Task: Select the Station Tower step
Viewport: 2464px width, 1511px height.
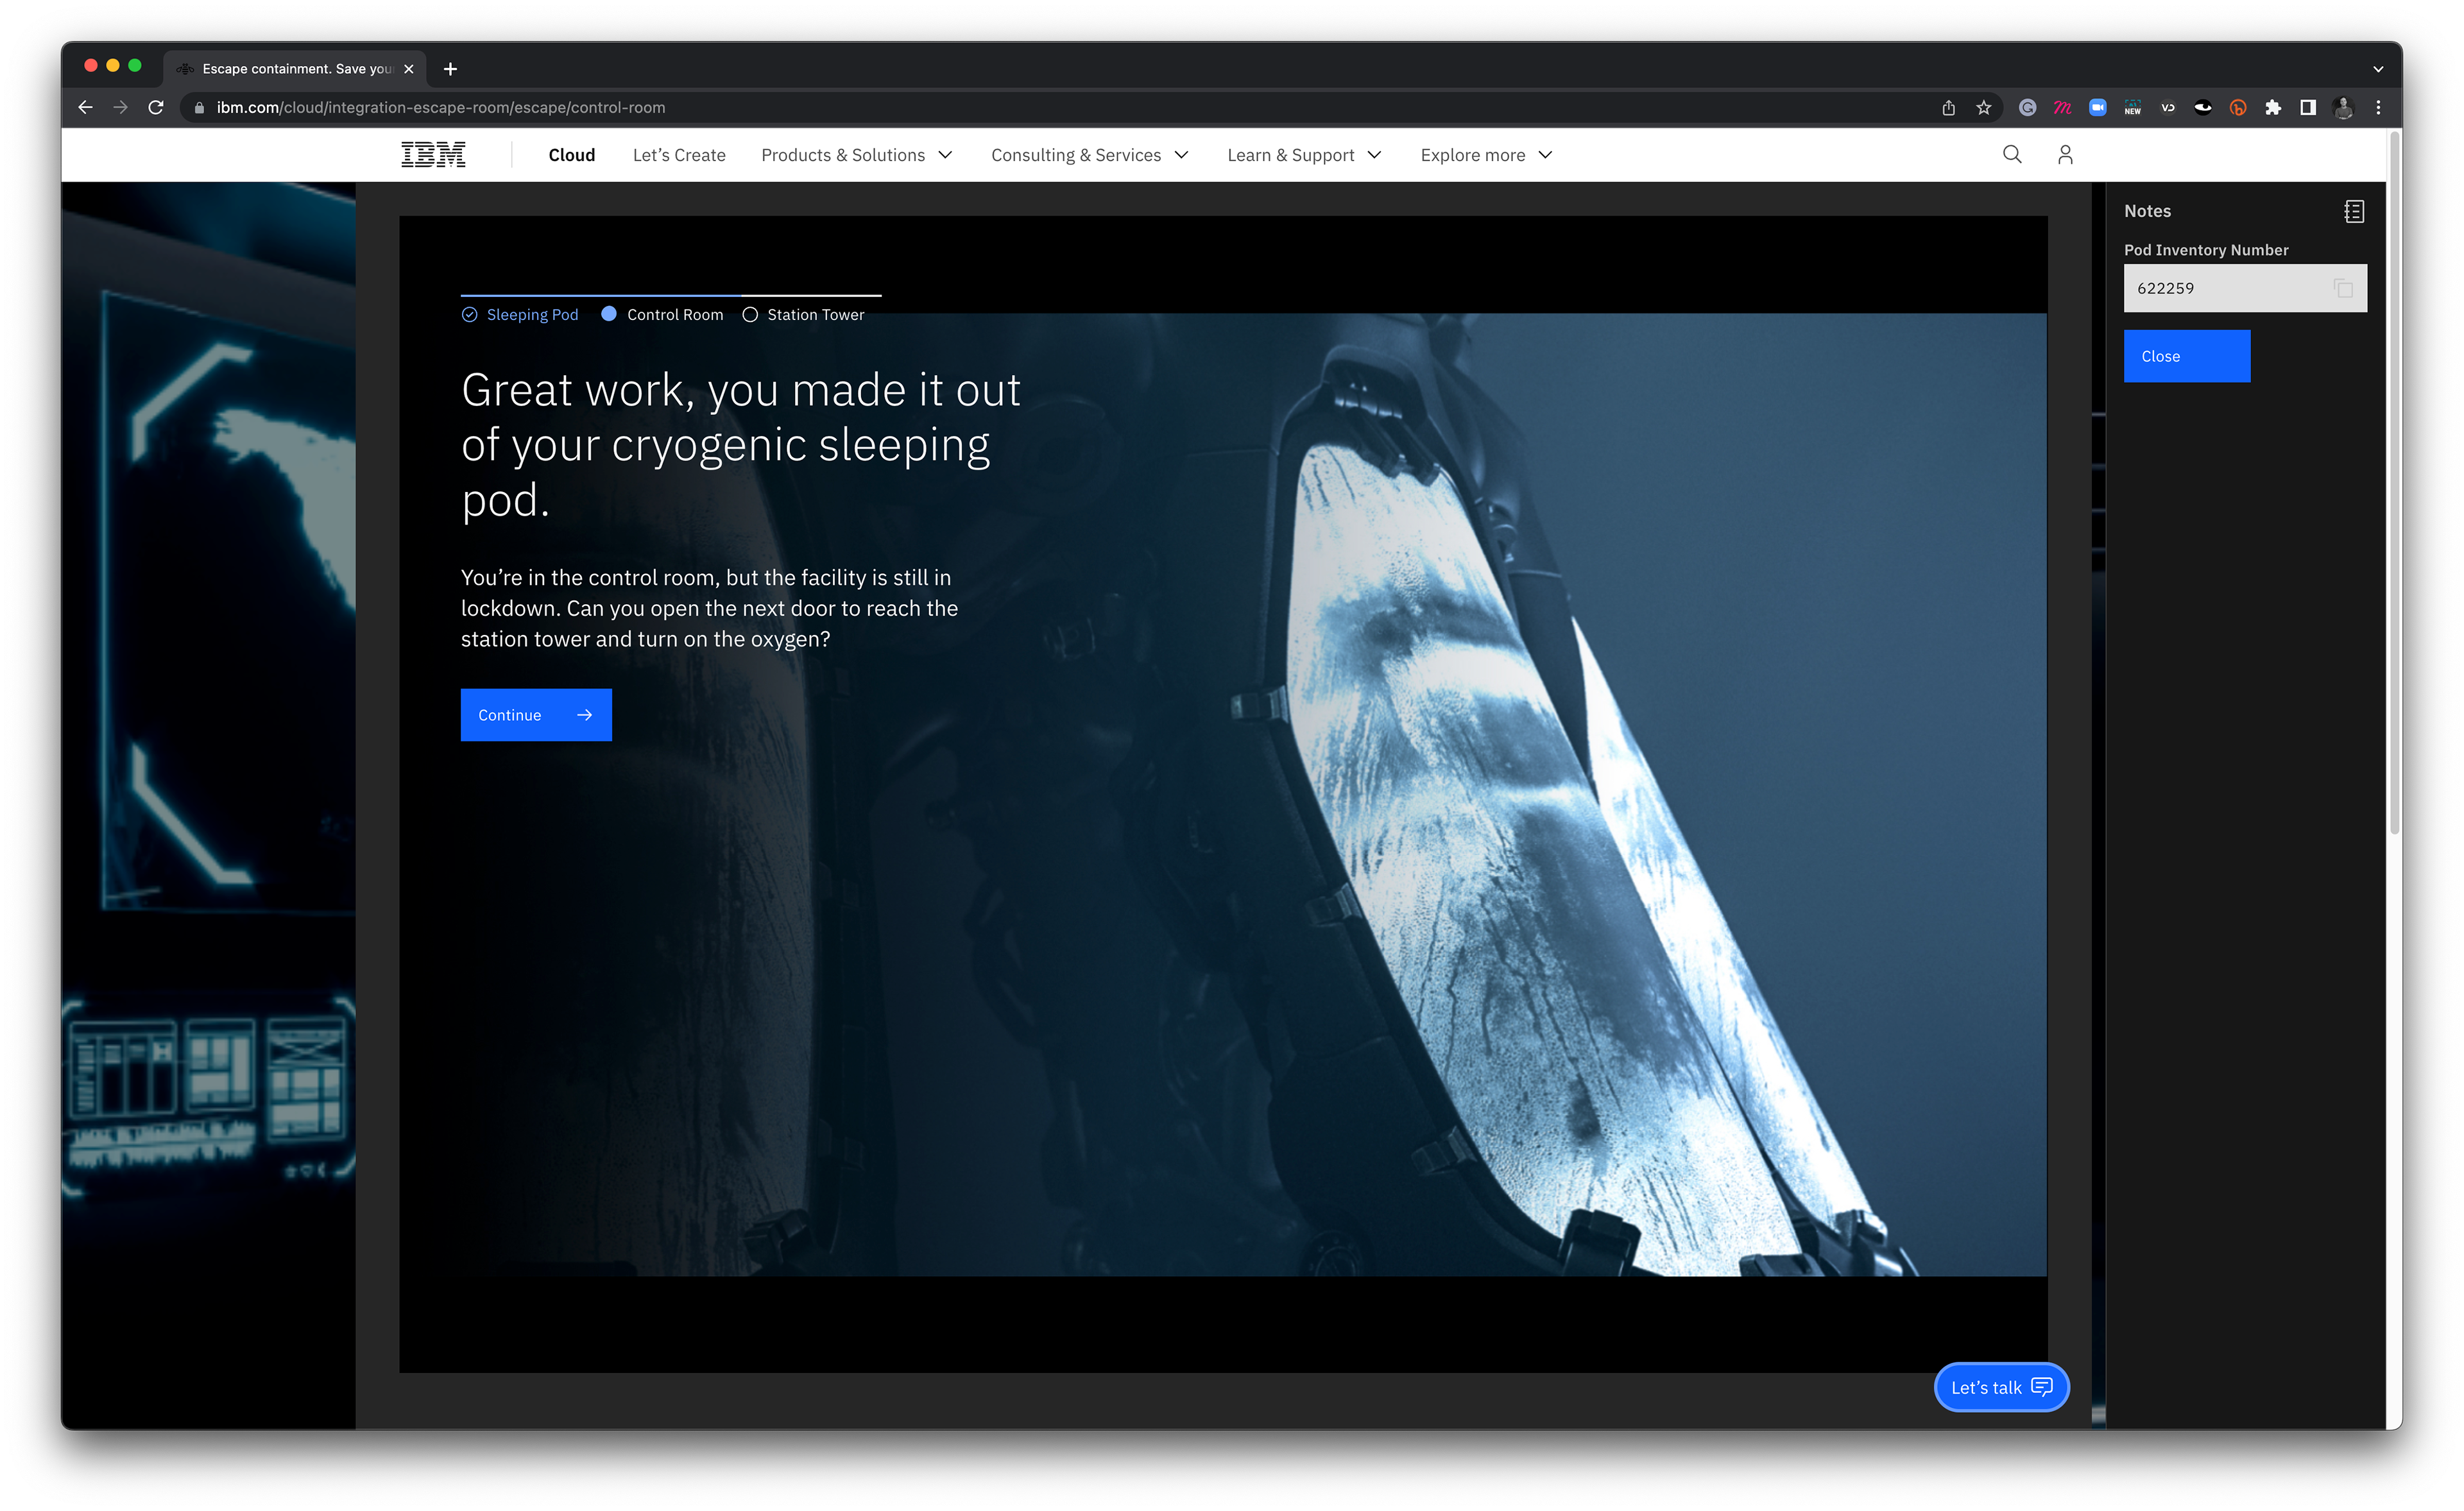Action: (x=803, y=315)
